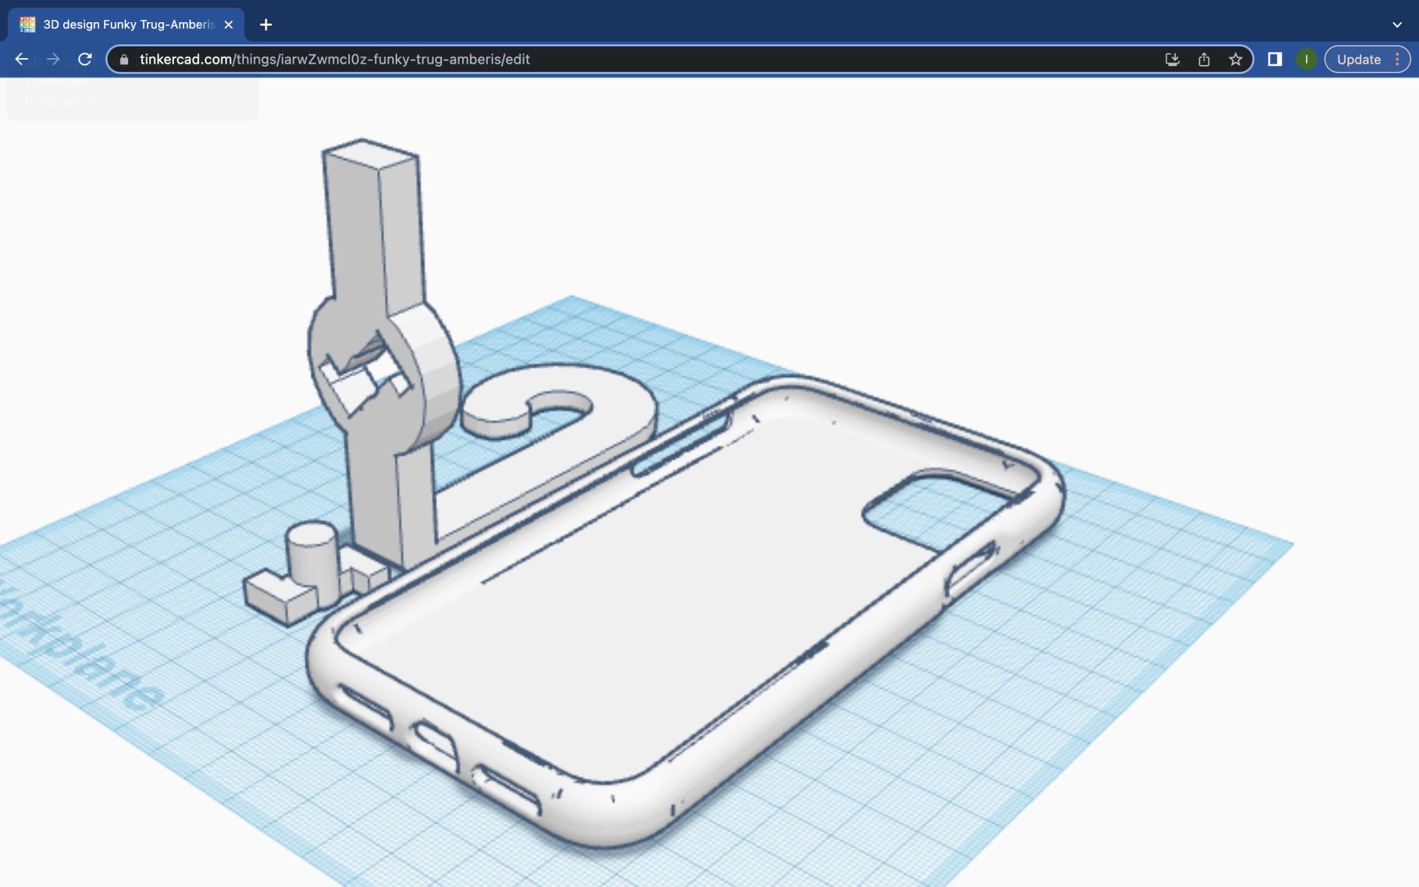Close the 3D design Funky Trug tab
1419x887 pixels.
coord(229,25)
